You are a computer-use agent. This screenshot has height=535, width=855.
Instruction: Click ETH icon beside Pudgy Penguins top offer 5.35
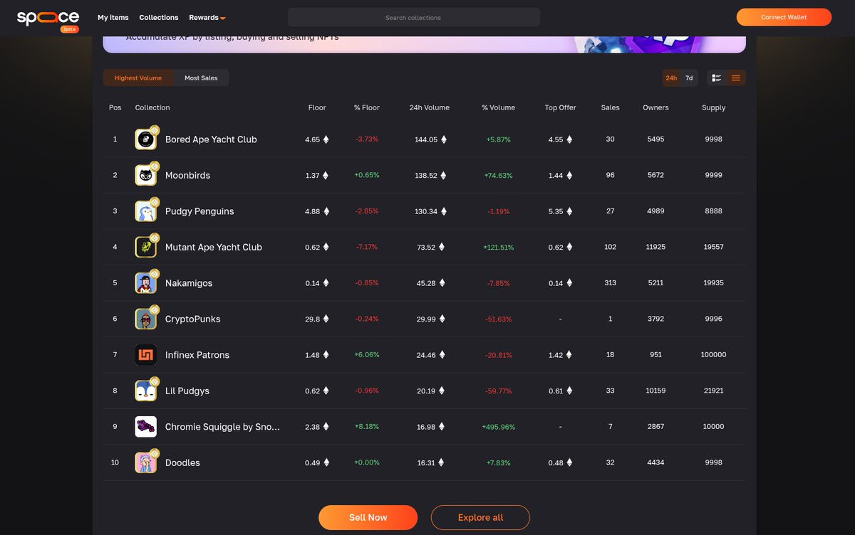pyautogui.click(x=570, y=211)
